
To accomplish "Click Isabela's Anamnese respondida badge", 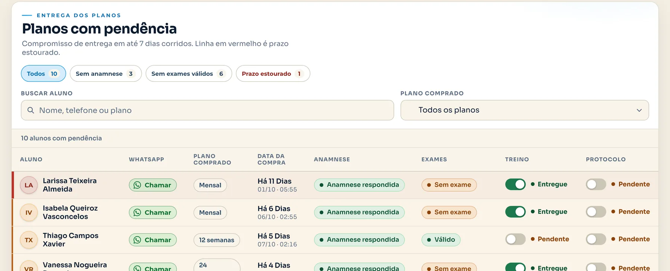I will click(359, 212).
